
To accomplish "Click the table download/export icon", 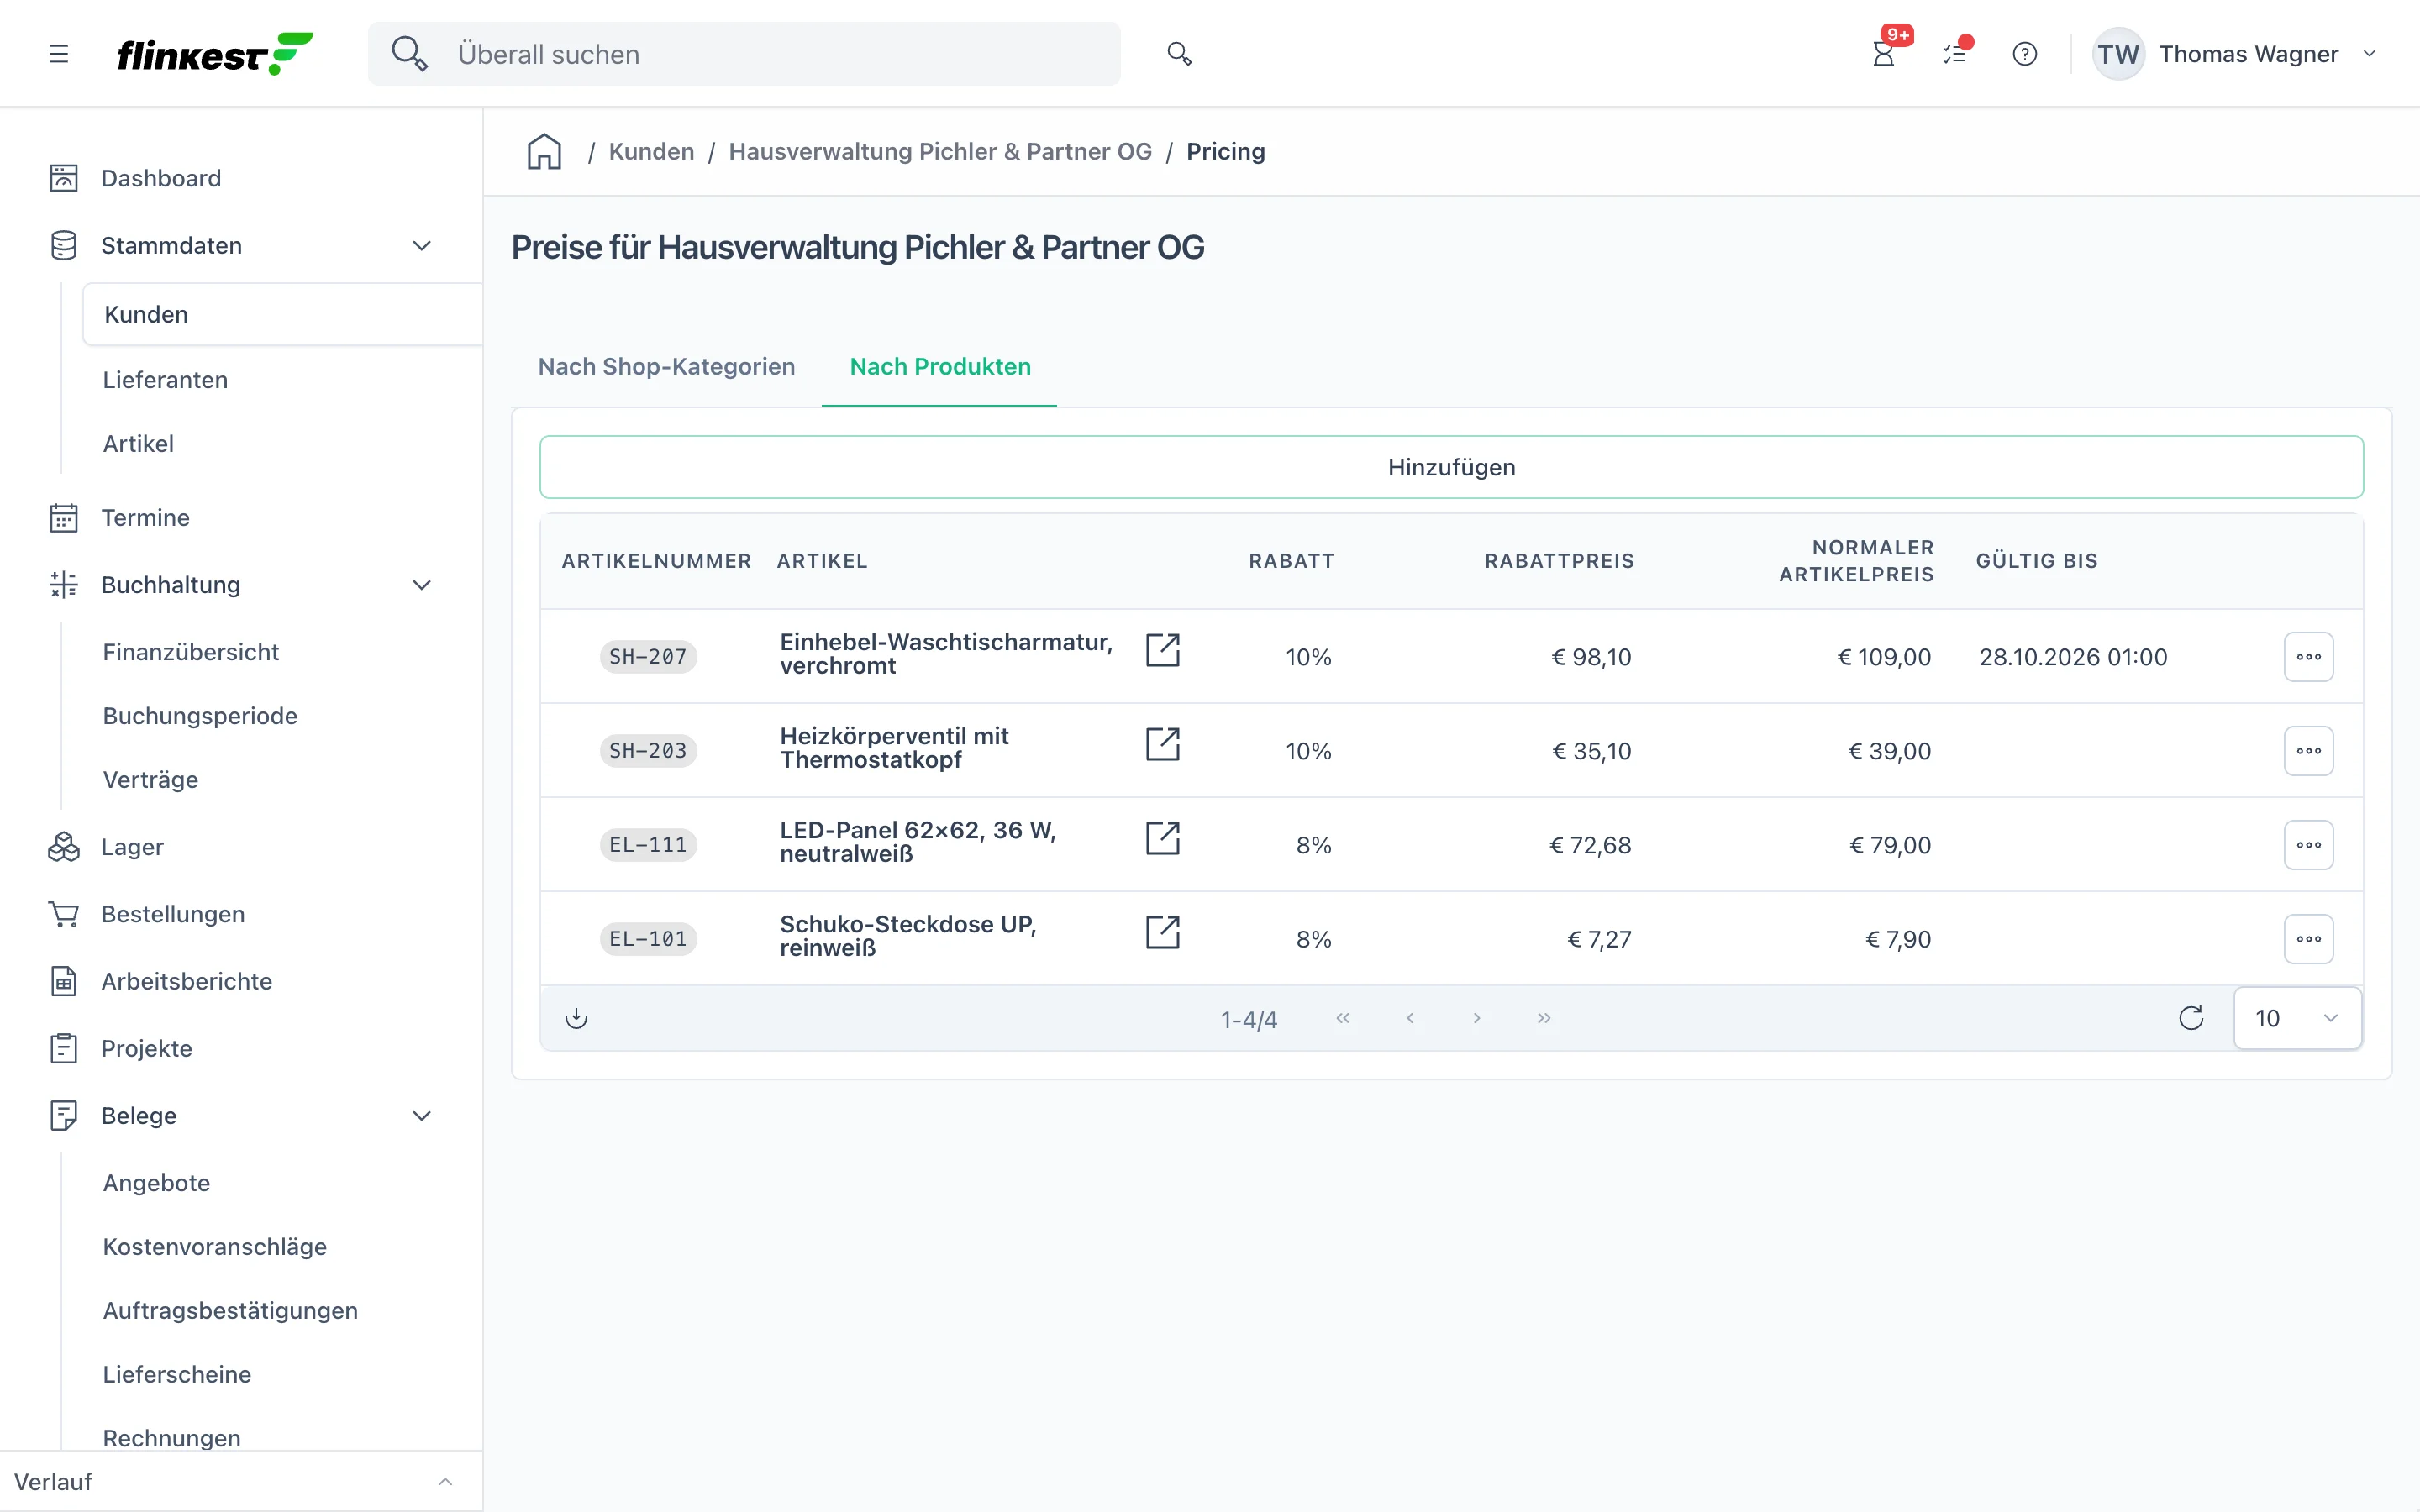I will pos(576,1018).
